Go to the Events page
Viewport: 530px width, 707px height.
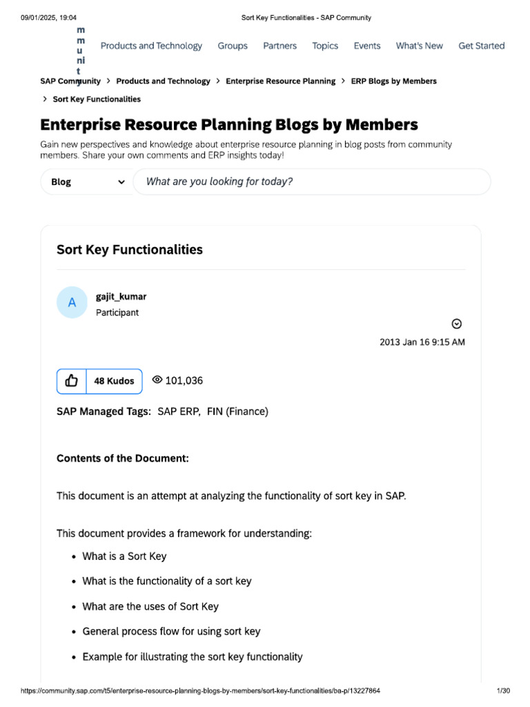pos(367,46)
